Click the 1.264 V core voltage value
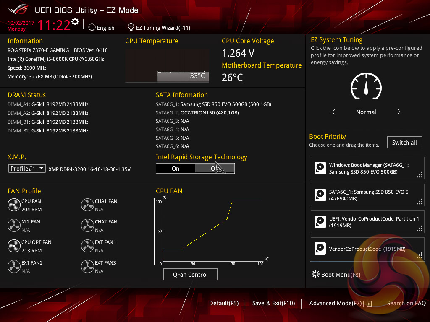Image resolution: width=430 pixels, height=322 pixels. tap(238, 53)
